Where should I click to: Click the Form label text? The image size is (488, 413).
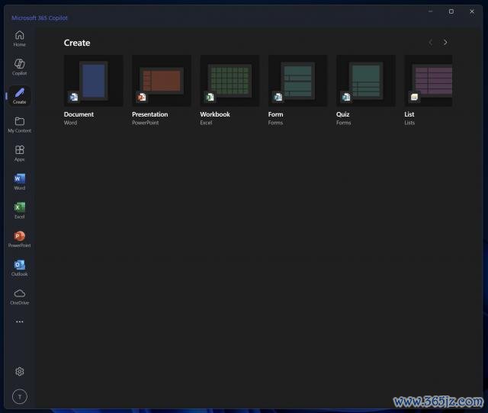(x=276, y=114)
